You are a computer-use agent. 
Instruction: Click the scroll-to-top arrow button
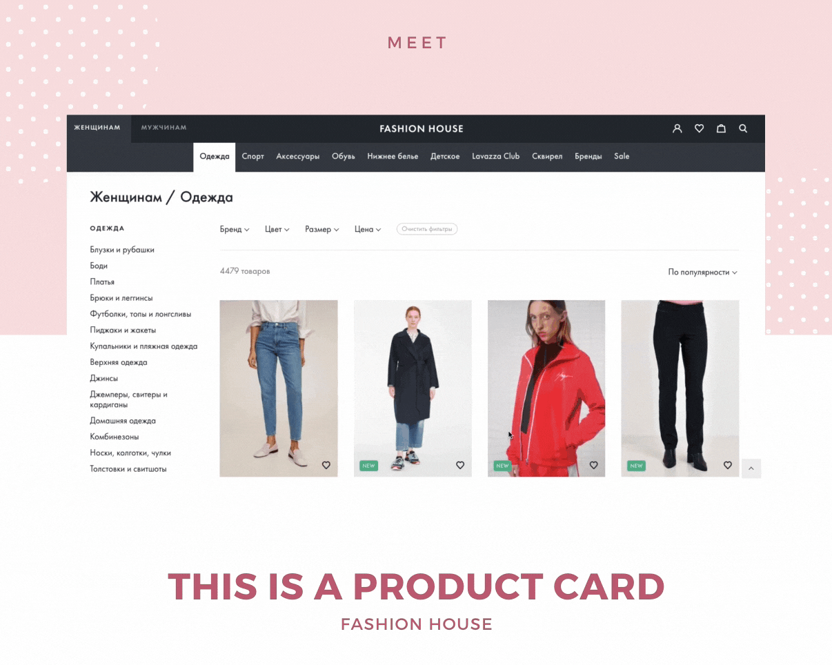pos(751,468)
